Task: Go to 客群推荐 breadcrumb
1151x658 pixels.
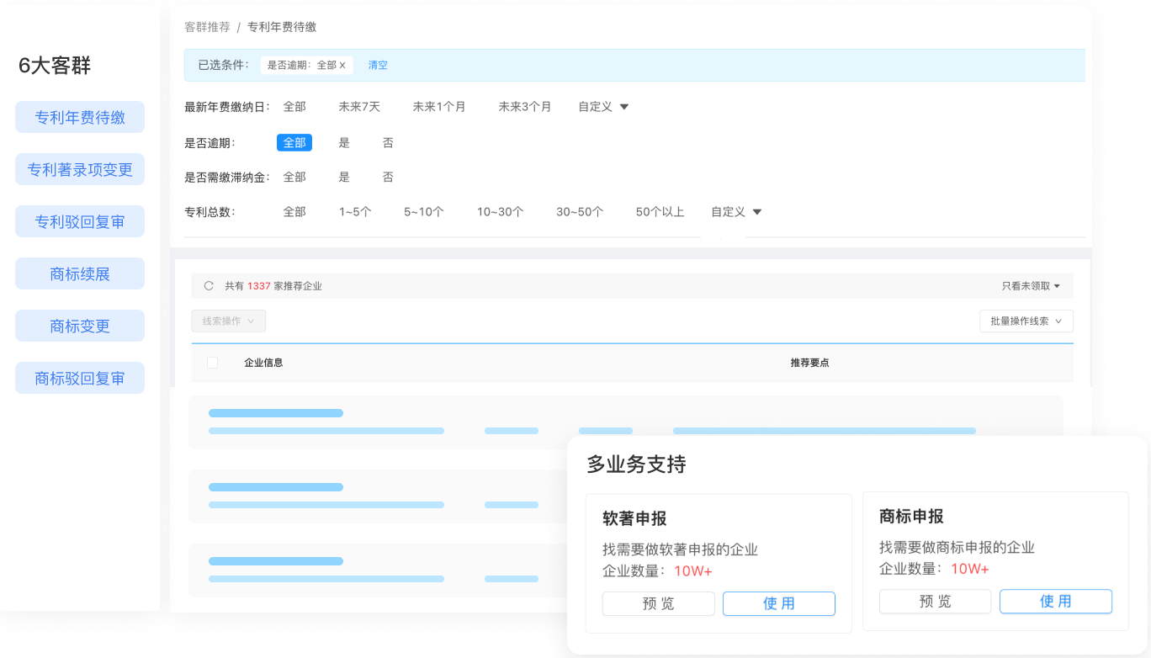Action: 207,27
